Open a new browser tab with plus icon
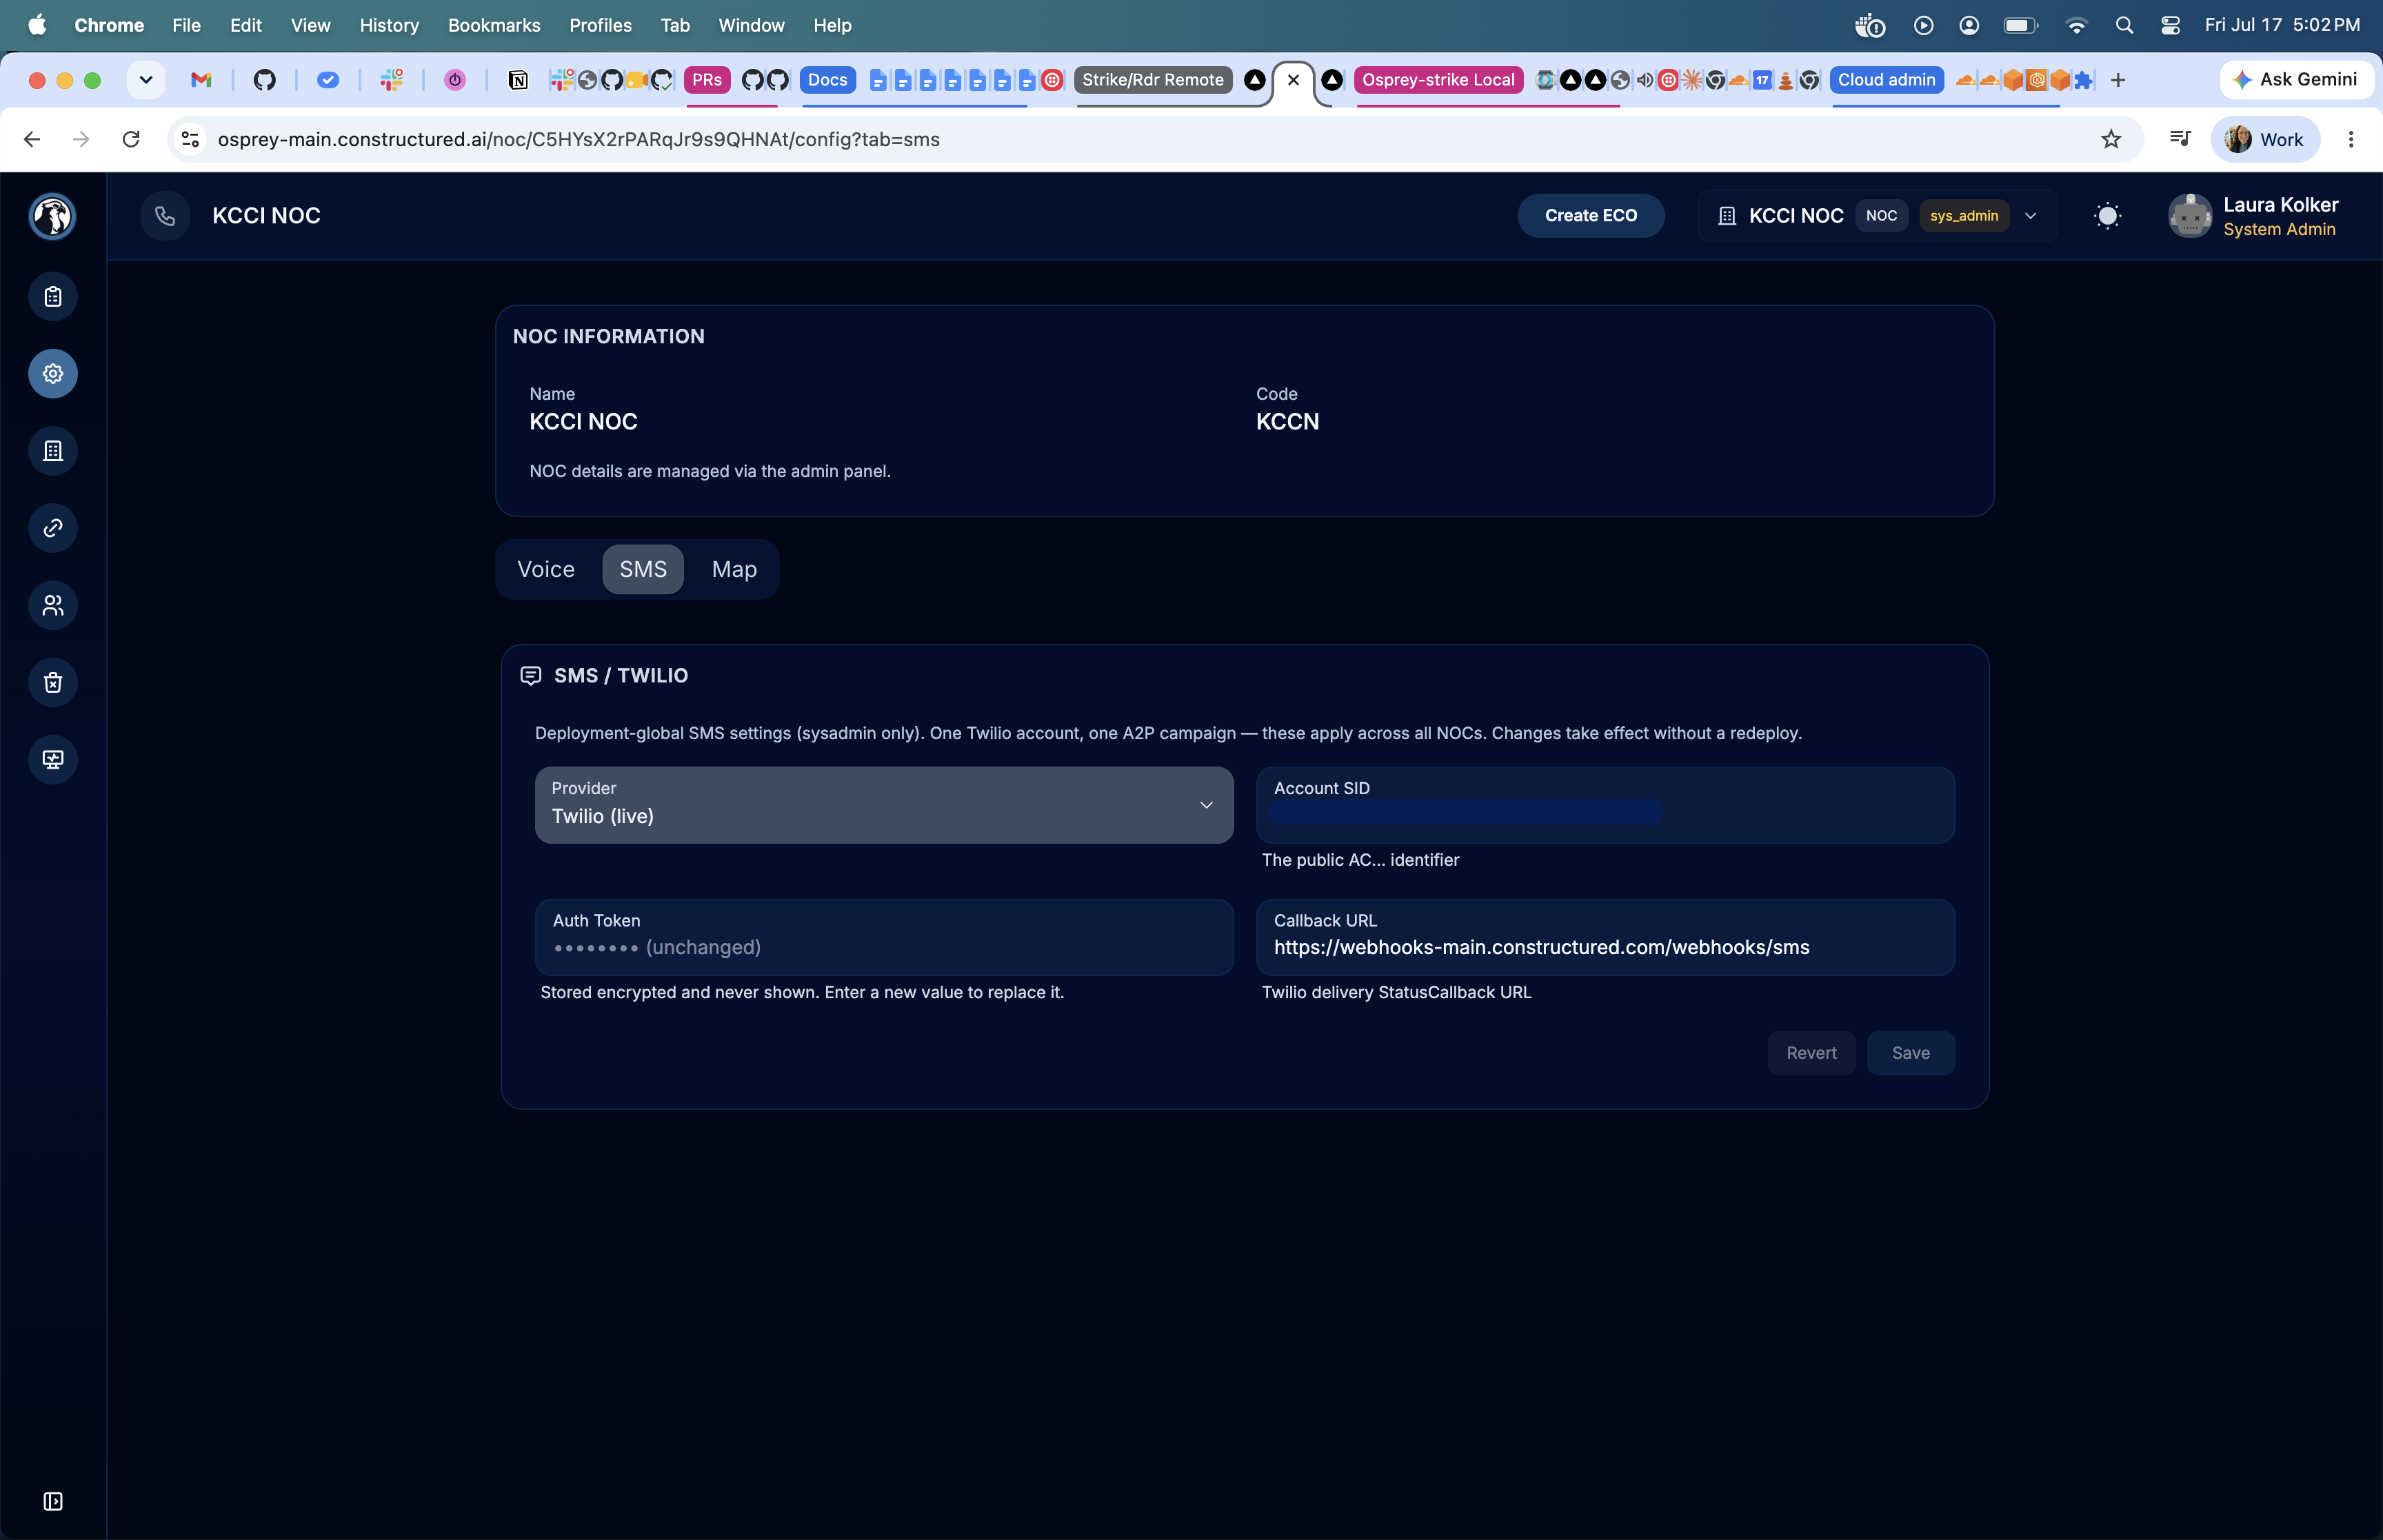This screenshot has height=1540, width=2383. coord(2118,80)
